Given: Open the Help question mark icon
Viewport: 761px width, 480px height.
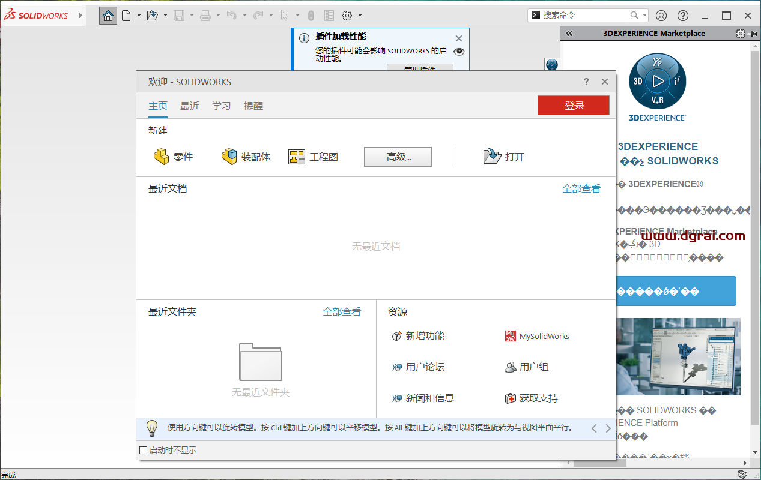Looking at the screenshot, I should tap(683, 16).
